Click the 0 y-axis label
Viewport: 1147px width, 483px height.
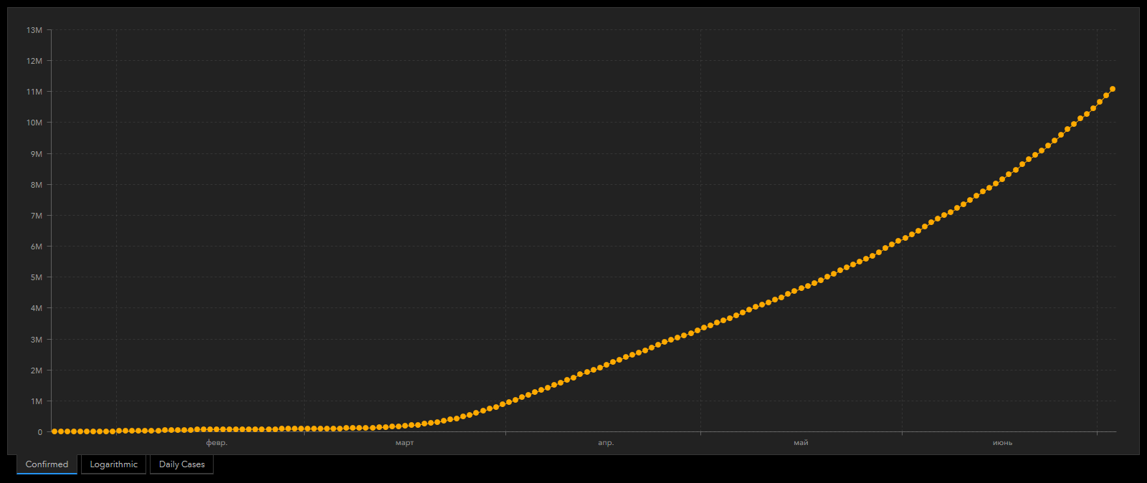pyautogui.click(x=40, y=432)
